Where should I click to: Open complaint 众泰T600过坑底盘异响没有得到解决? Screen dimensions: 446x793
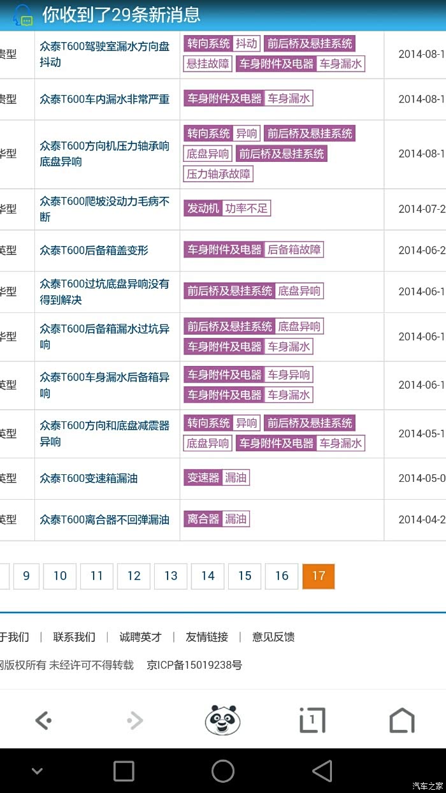[104, 292]
